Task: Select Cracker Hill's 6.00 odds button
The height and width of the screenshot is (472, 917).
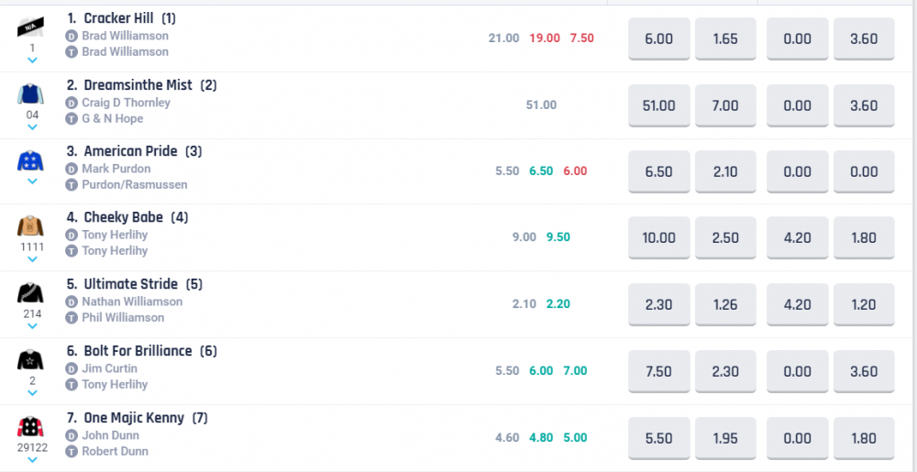Action: (x=658, y=38)
